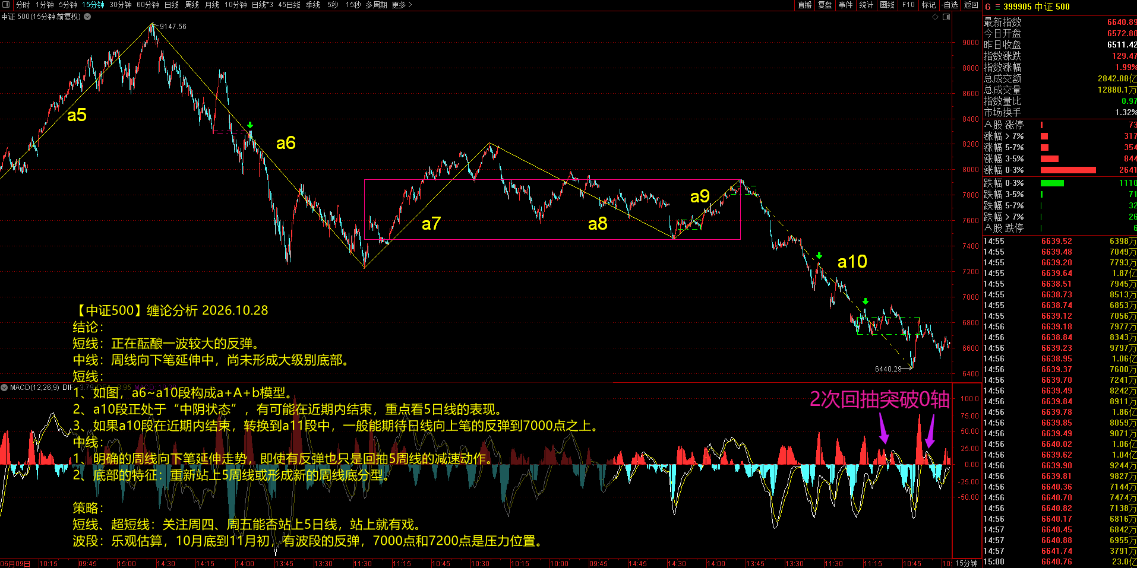Click the 399905 中证 500 title

1036,7
